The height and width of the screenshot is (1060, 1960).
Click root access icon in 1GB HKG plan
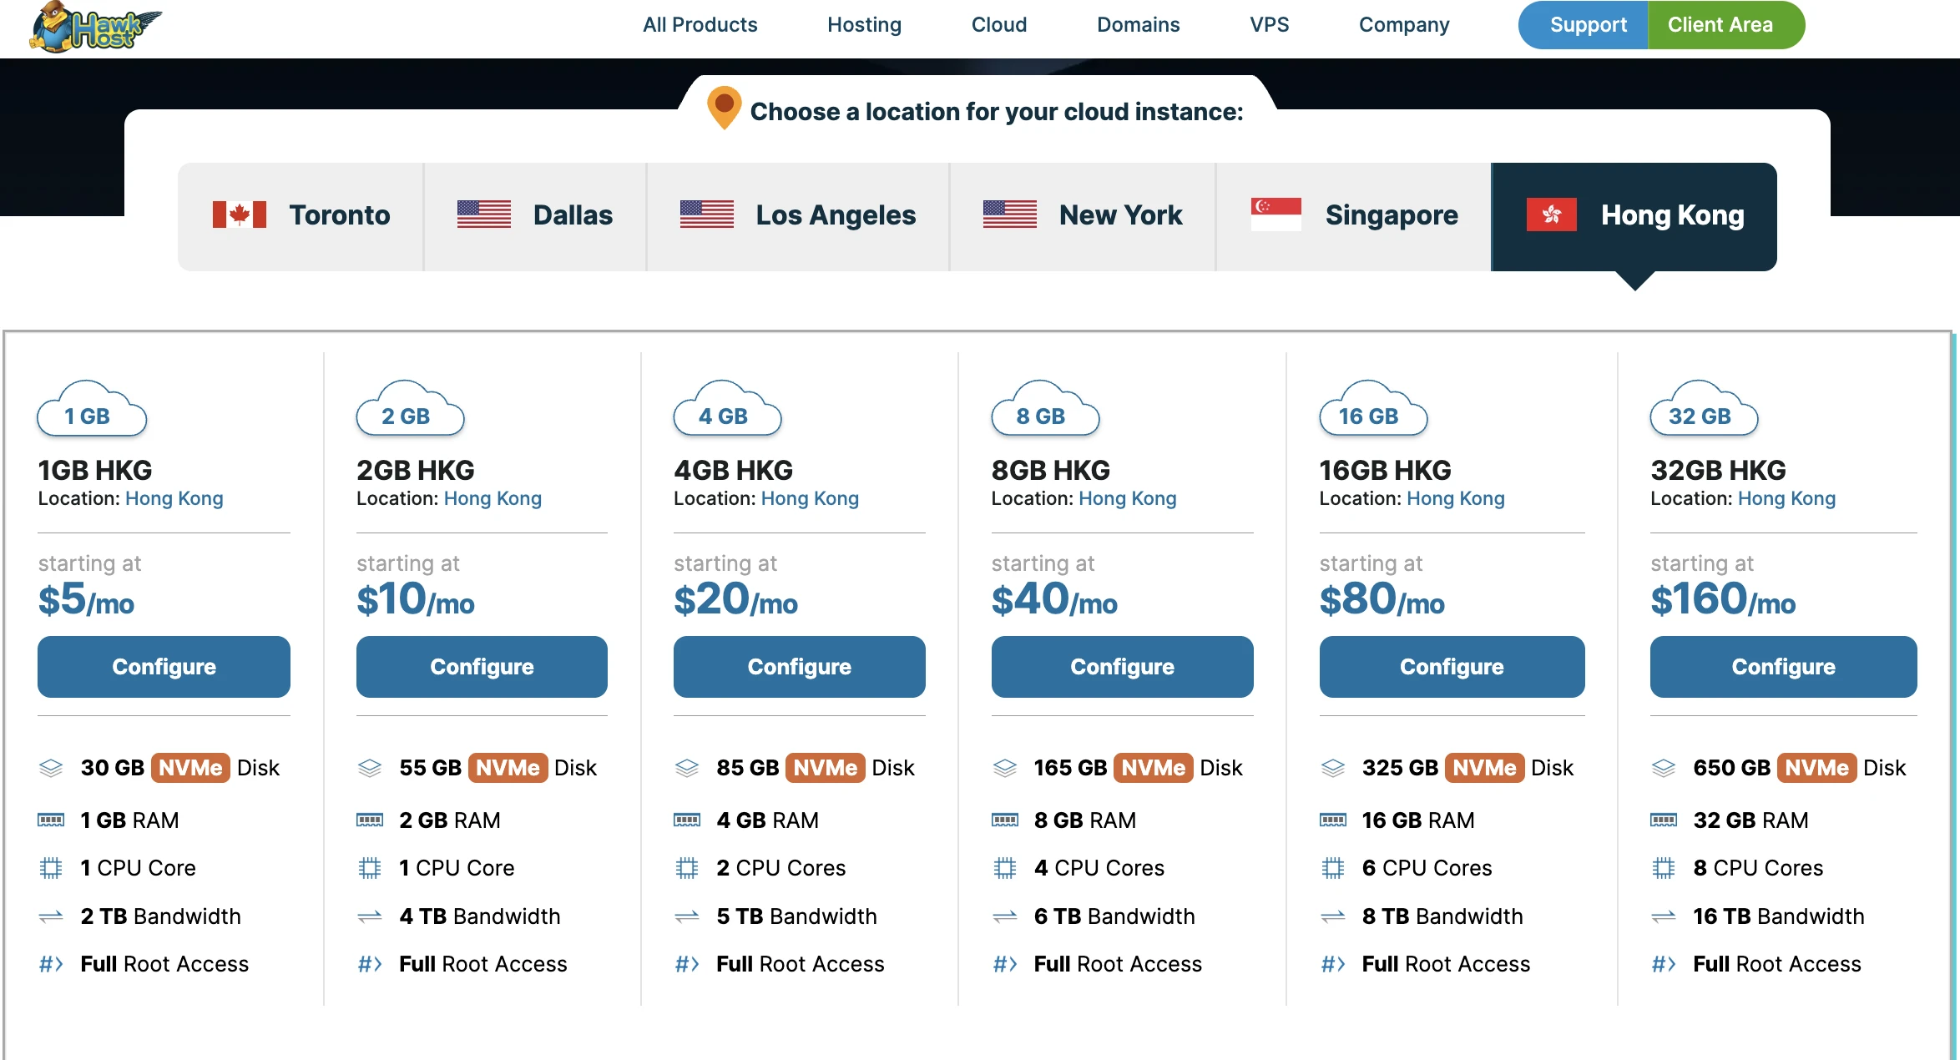click(51, 965)
